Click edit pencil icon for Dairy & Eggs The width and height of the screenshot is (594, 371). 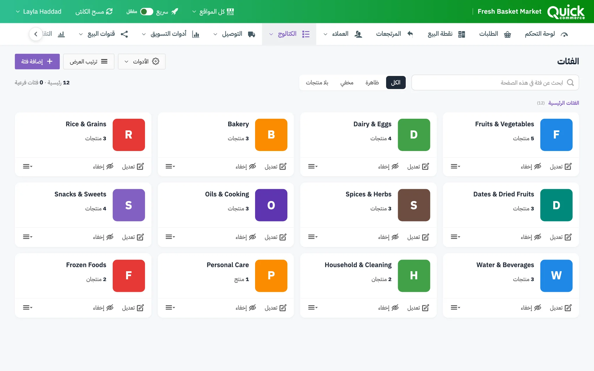[x=425, y=166]
